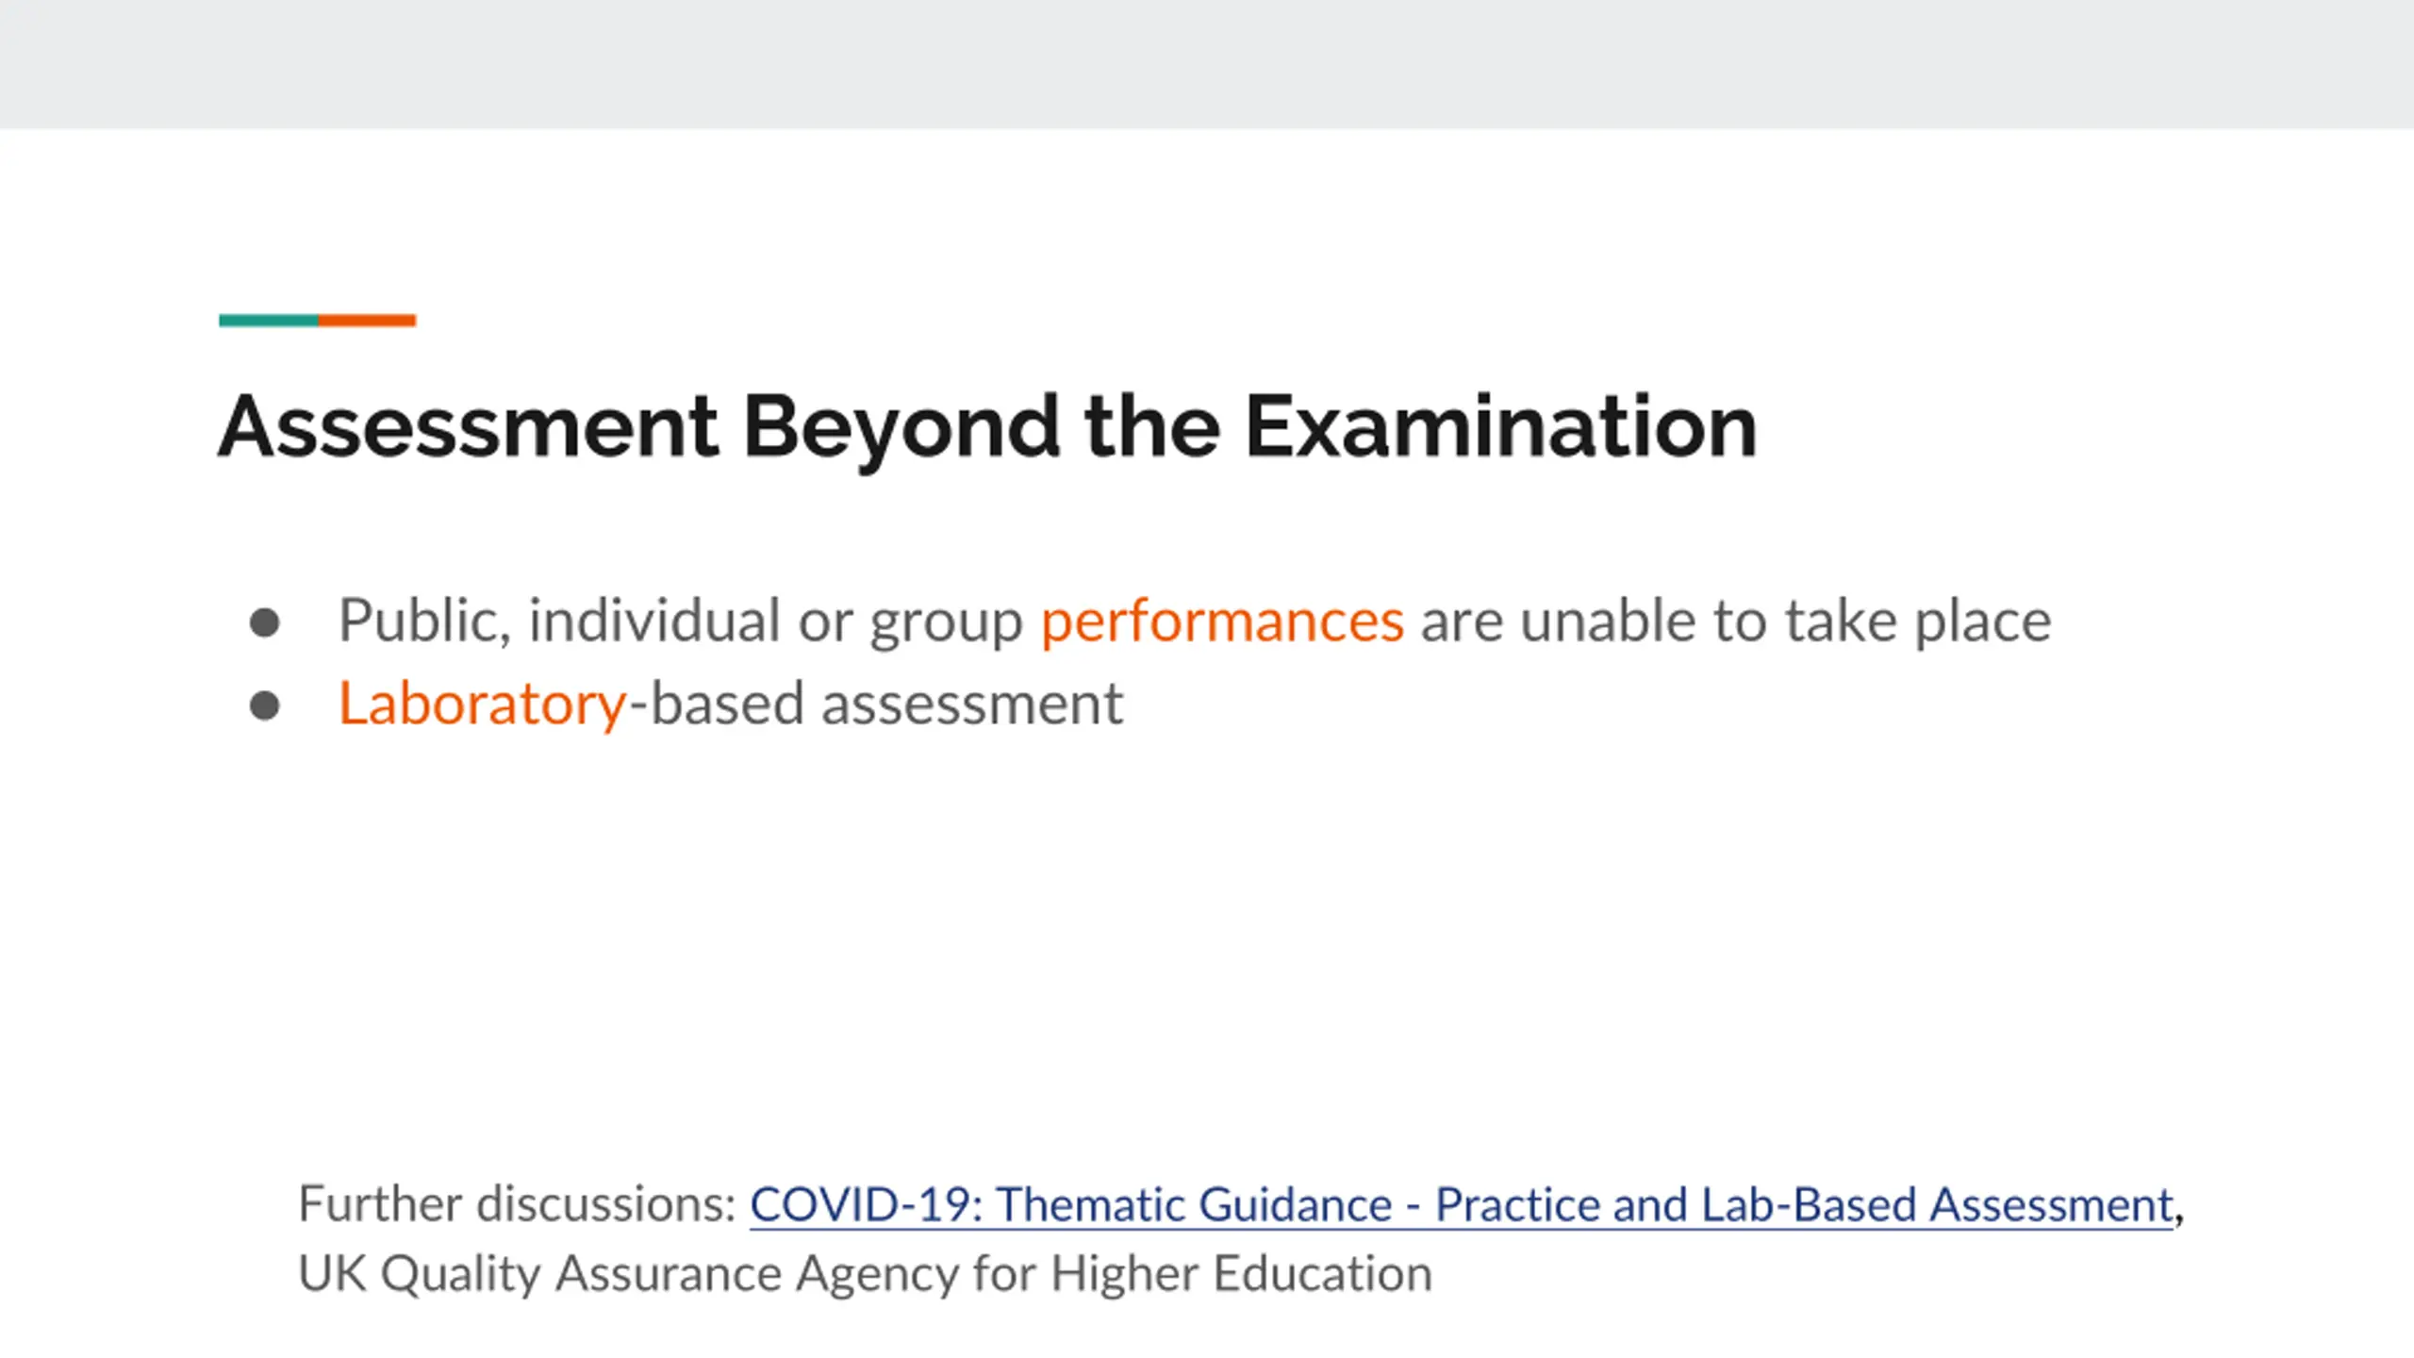Select the orange word 'performances'
Viewport: 2414px width, 1358px height.
coord(1222,621)
